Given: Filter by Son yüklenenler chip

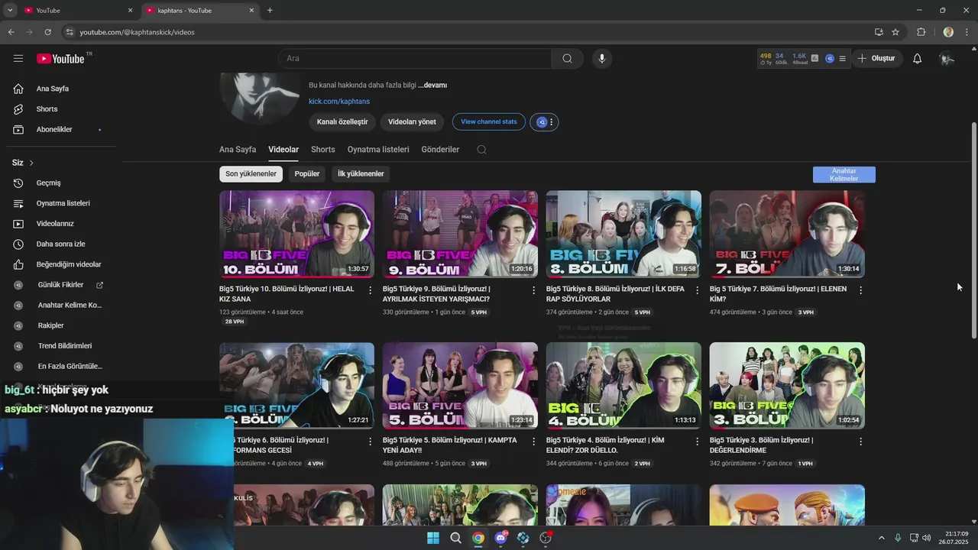Looking at the screenshot, I should click(251, 174).
